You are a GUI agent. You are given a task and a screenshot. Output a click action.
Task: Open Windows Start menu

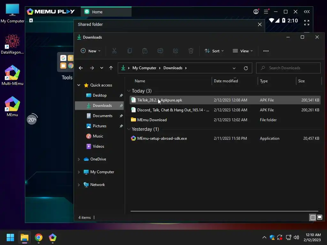click(x=10, y=237)
